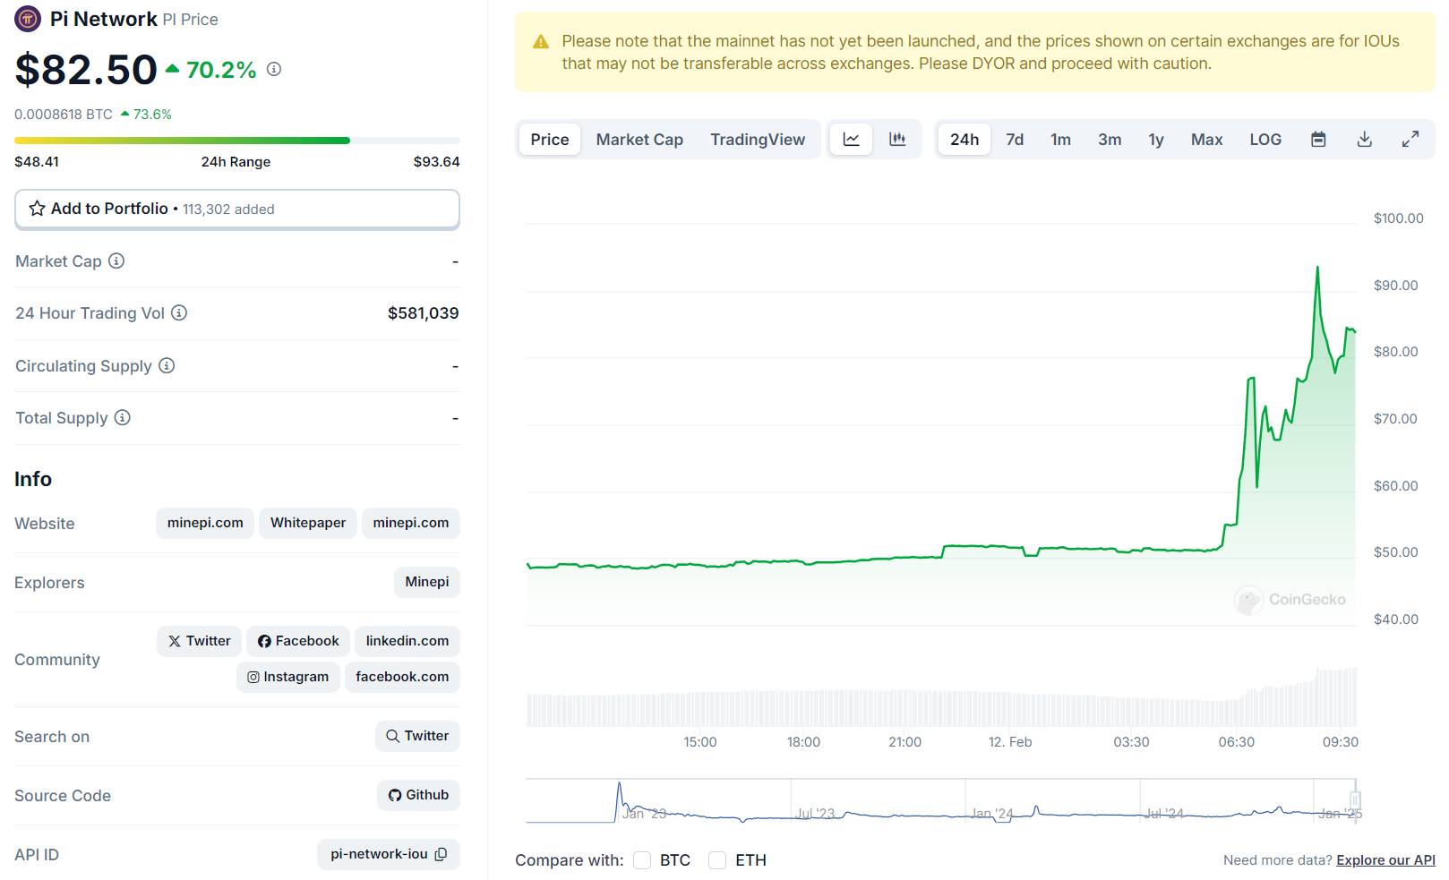Image resolution: width=1449 pixels, height=880 pixels.
Task: Open first minepi.com website link
Action: pos(205,523)
